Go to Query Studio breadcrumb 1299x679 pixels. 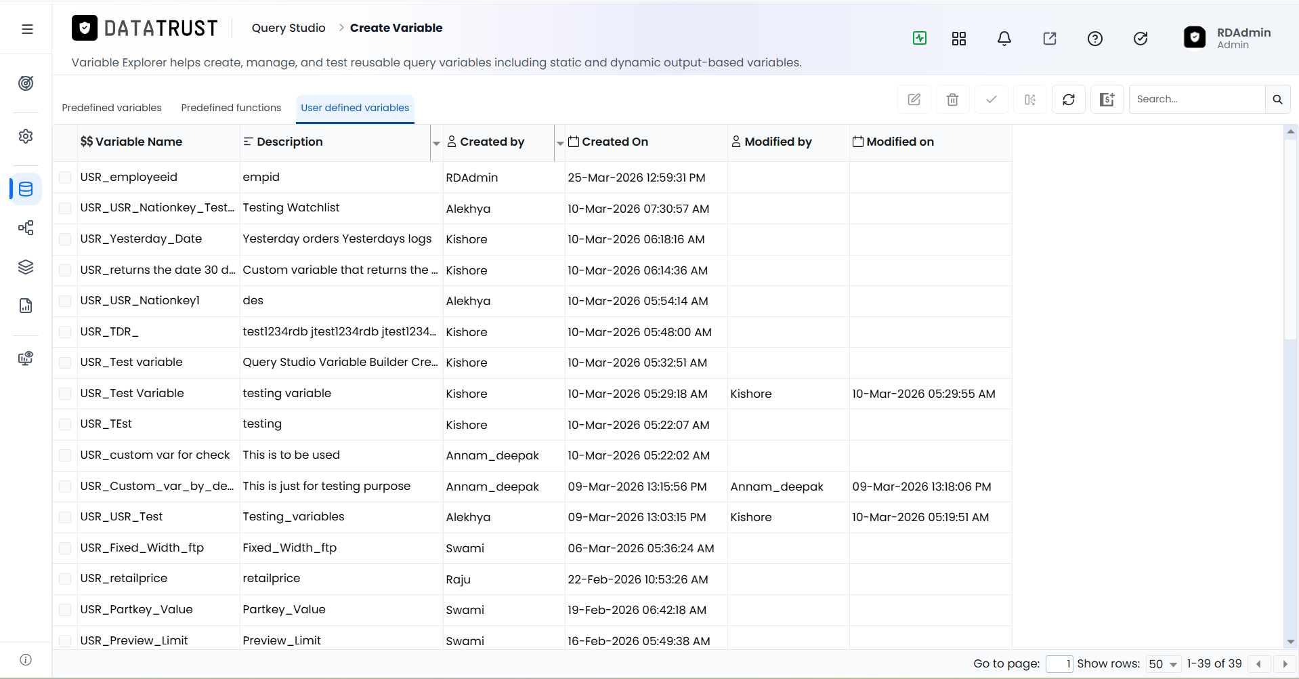289,28
